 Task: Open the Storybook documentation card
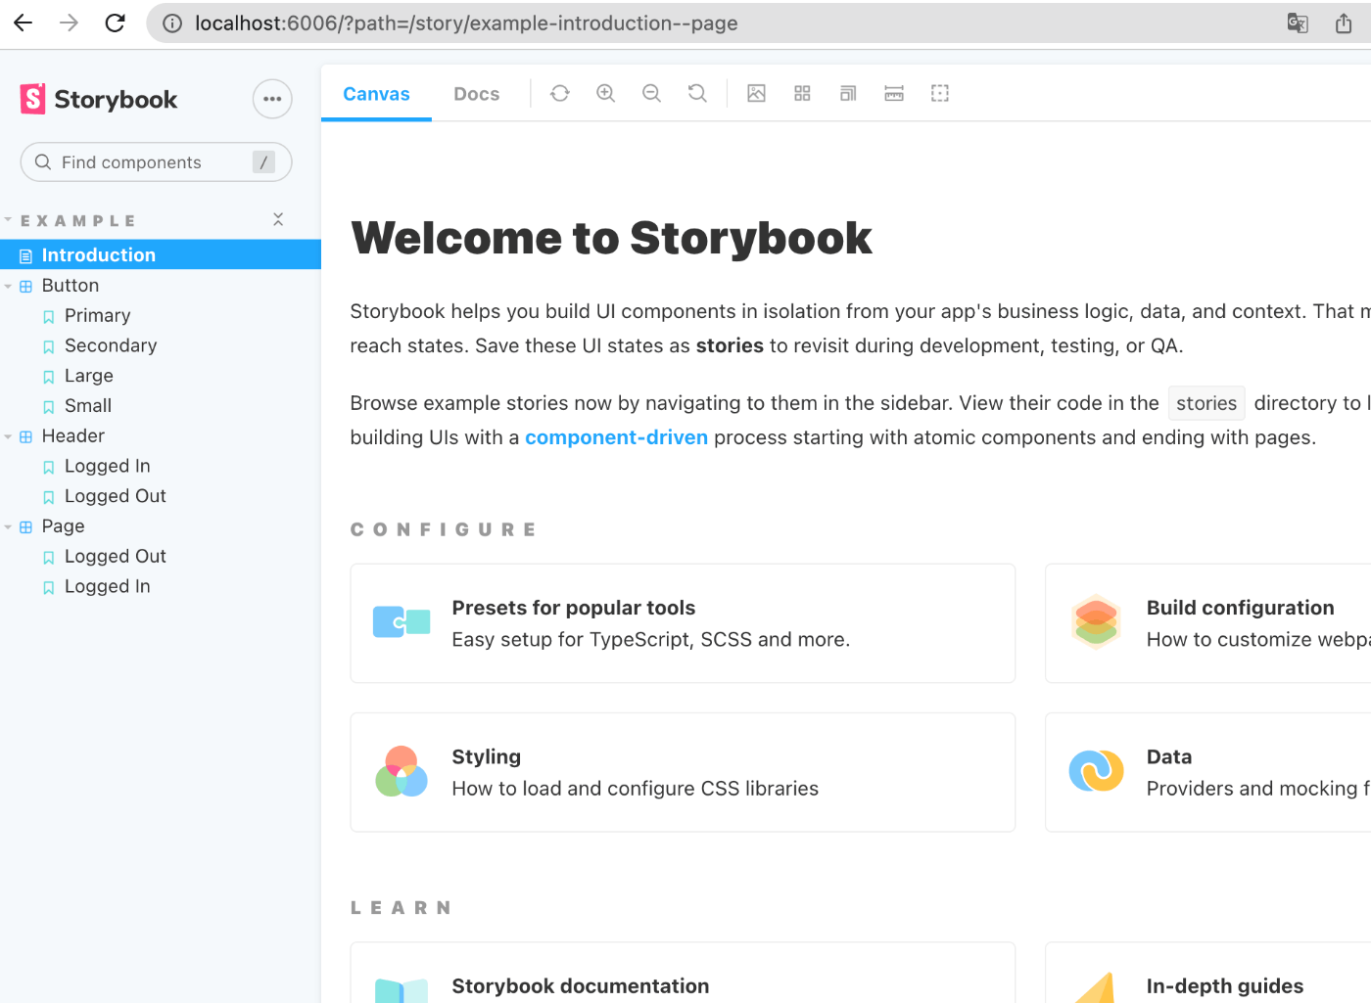[683, 973]
